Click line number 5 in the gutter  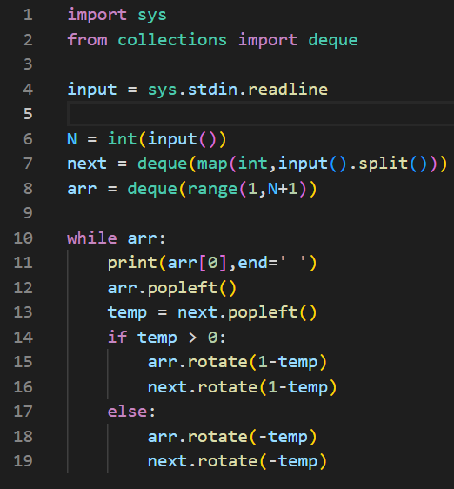click(x=28, y=114)
